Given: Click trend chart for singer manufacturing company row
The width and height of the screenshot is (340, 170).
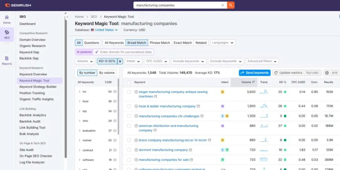Looking at the screenshot, I should 264,92.
